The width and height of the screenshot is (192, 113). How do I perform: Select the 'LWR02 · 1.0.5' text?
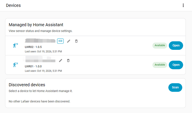pyautogui.click(x=33, y=47)
